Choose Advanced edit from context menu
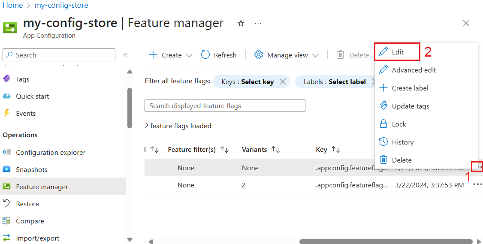 click(414, 70)
